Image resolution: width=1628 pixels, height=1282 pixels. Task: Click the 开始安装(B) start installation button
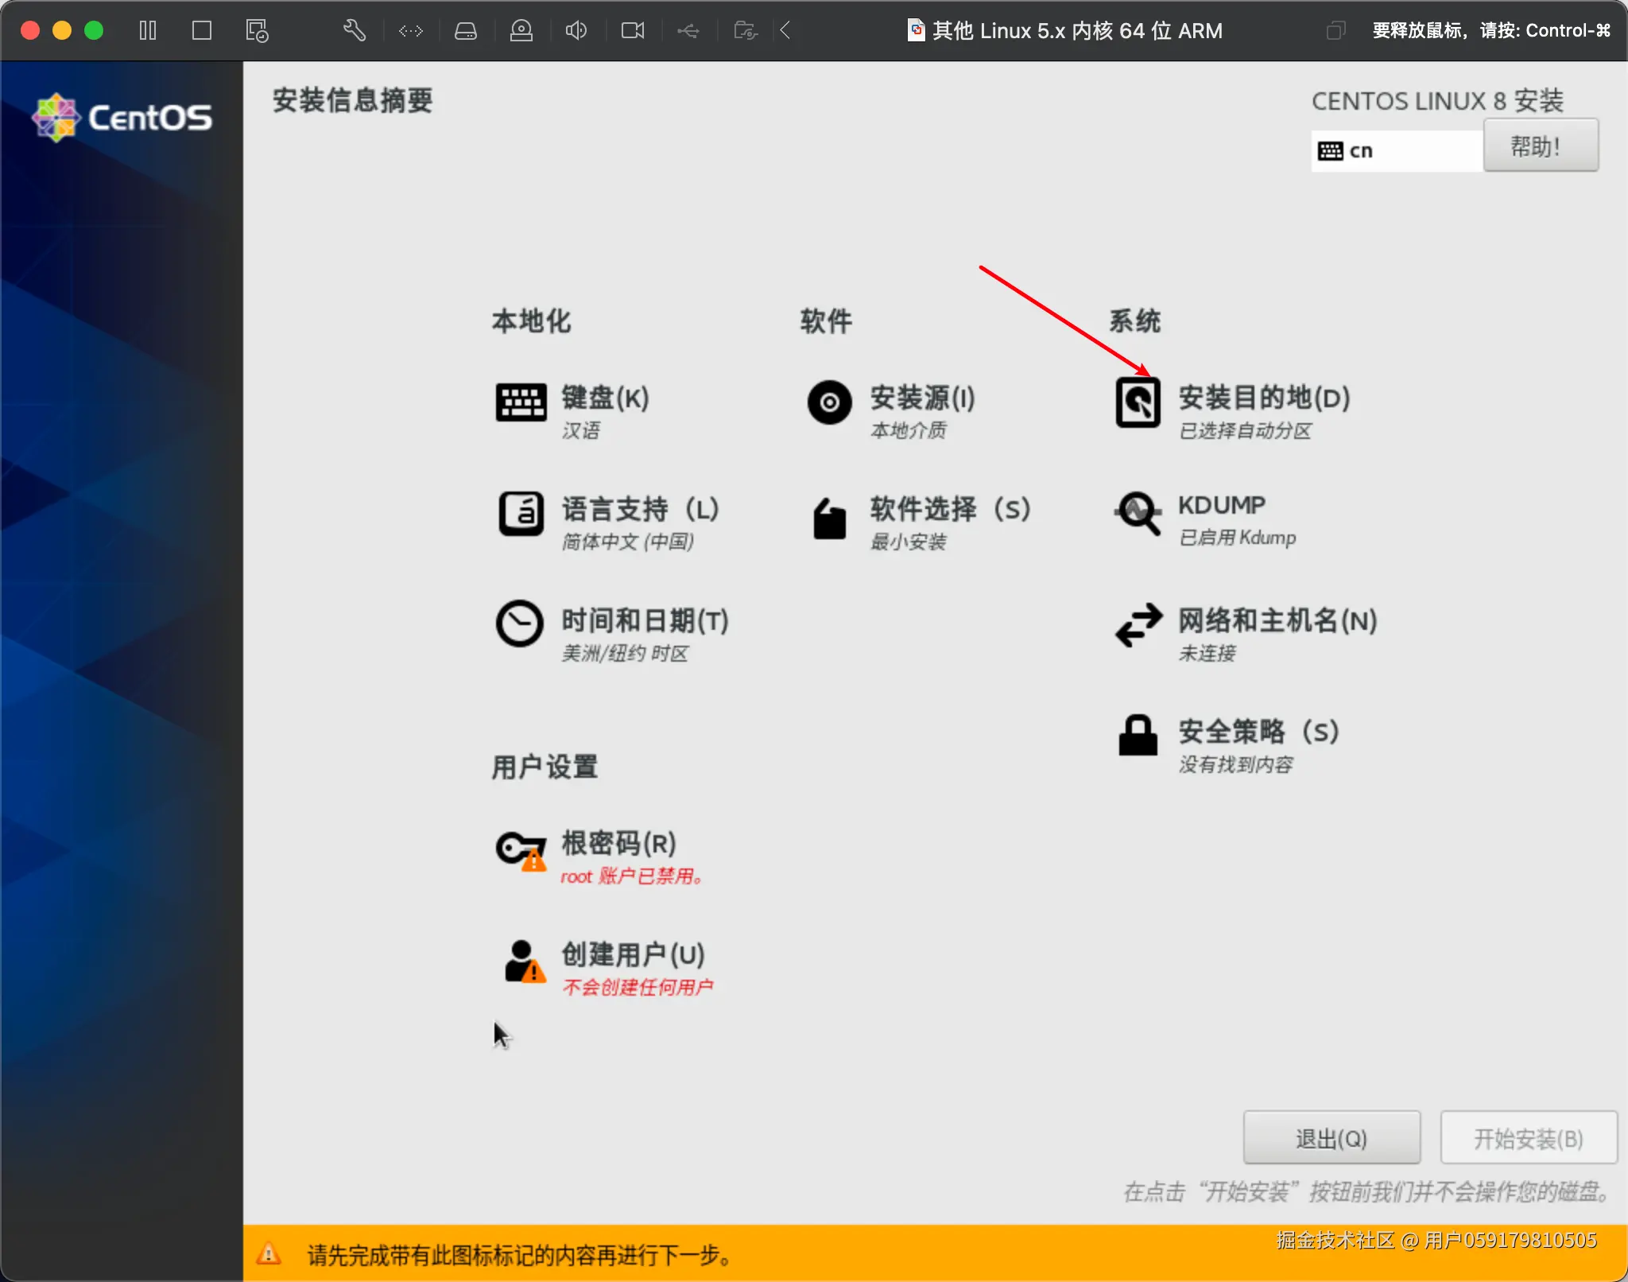(1526, 1137)
